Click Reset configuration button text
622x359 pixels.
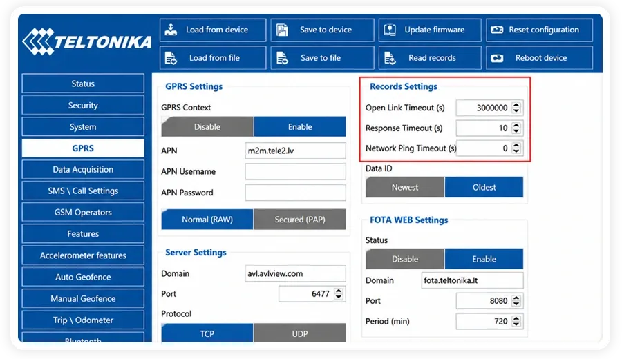tap(544, 30)
